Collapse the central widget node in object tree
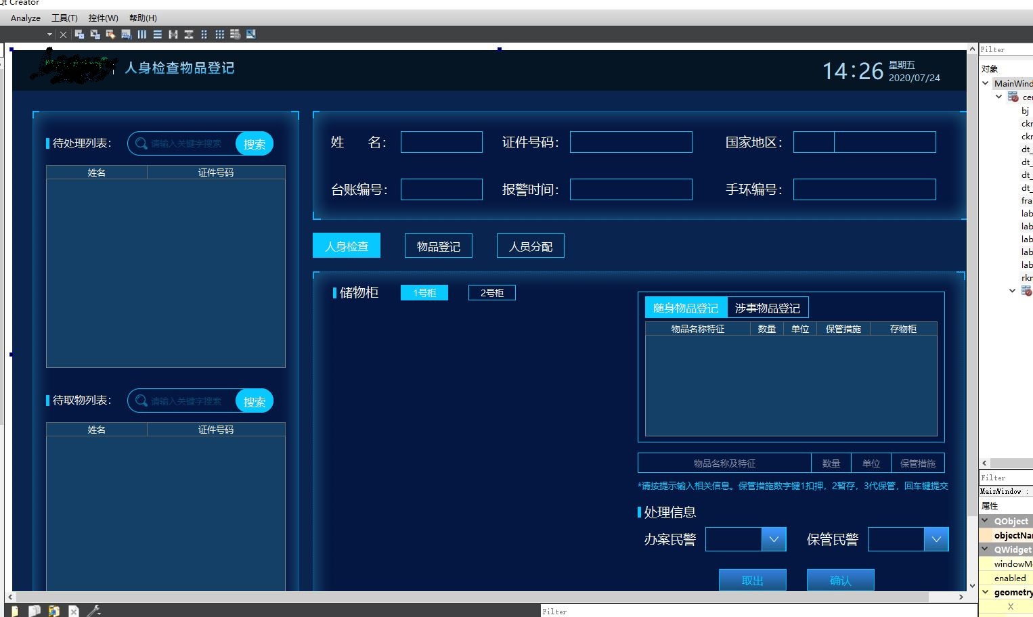 (998, 97)
